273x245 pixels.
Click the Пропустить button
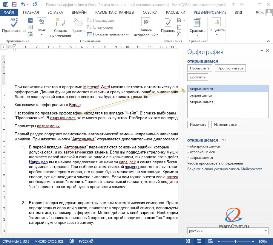click(200, 68)
